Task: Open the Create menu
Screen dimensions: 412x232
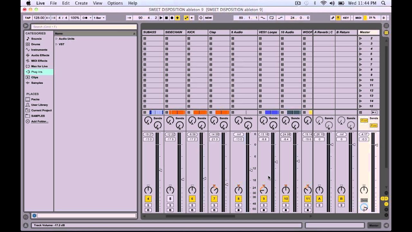Action: 81,3
